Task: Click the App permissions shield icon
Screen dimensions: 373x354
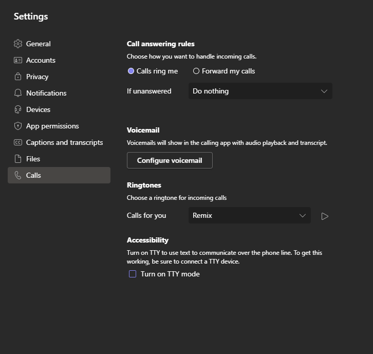Action: click(x=18, y=126)
